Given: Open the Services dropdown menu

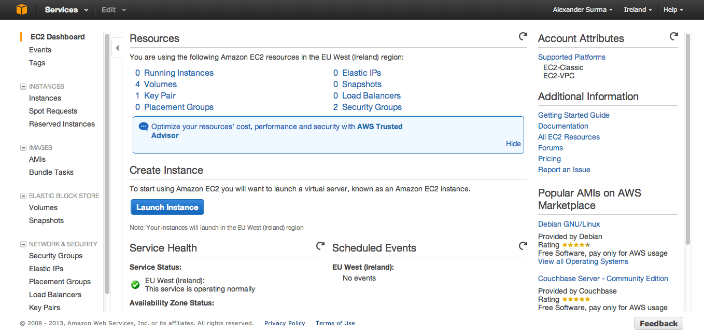Looking at the screenshot, I should [x=66, y=10].
